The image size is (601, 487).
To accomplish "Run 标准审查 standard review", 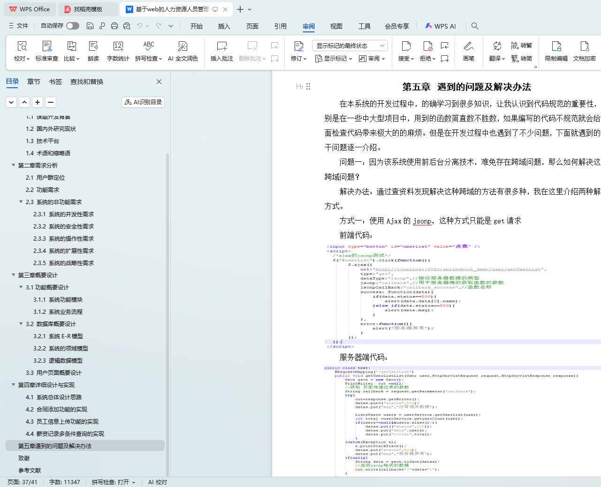I will [x=47, y=51].
